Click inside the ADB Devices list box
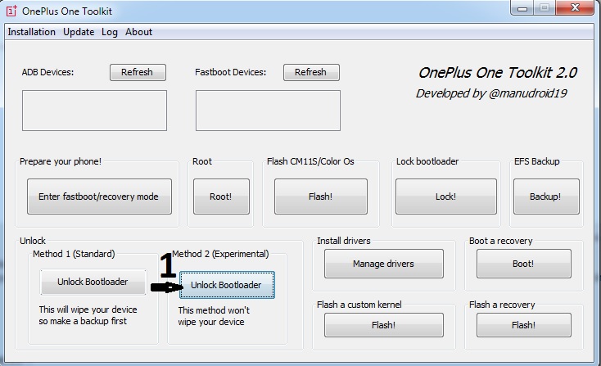Image resolution: width=601 pixels, height=366 pixels. pos(94,111)
